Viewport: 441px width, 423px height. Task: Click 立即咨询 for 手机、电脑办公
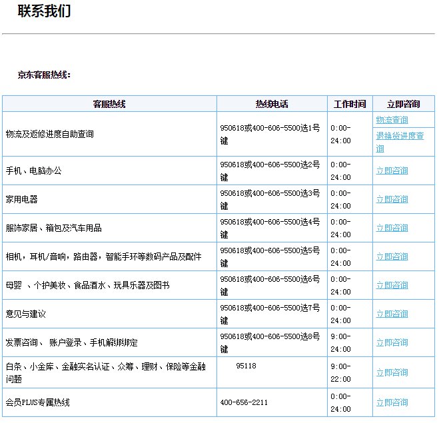(x=392, y=171)
